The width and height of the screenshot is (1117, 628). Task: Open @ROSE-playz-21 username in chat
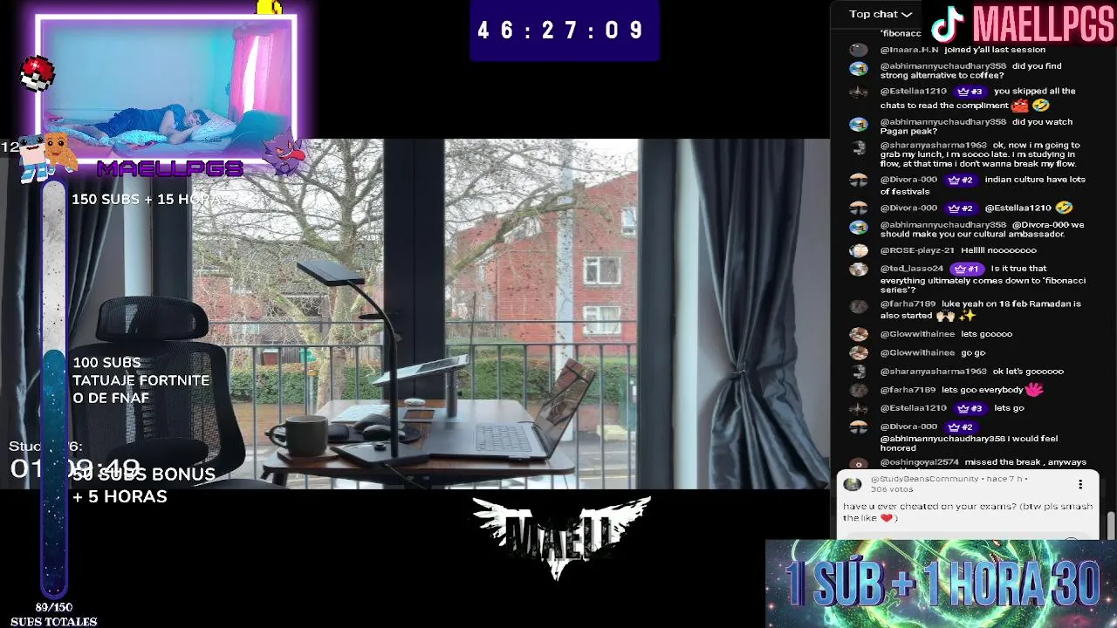pyautogui.click(x=917, y=250)
